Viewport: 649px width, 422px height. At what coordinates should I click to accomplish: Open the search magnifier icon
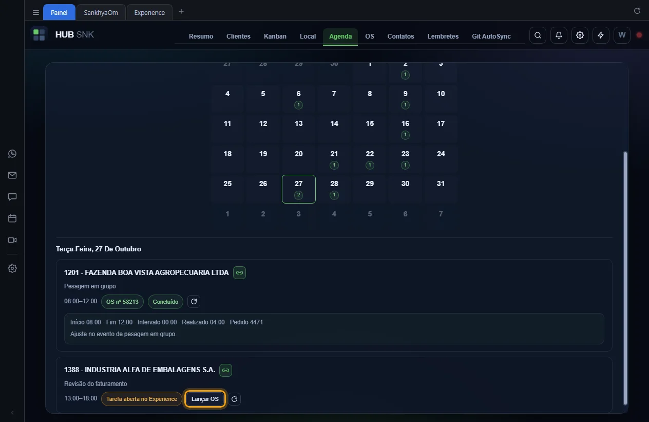pyautogui.click(x=538, y=35)
